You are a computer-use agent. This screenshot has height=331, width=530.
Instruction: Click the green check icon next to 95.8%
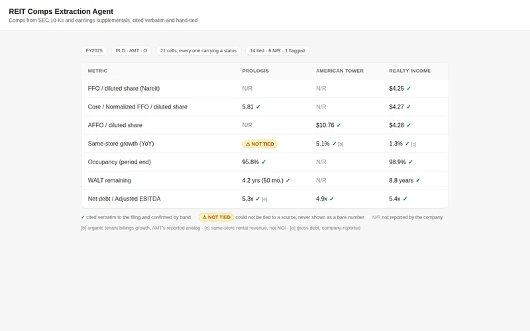[264, 162]
